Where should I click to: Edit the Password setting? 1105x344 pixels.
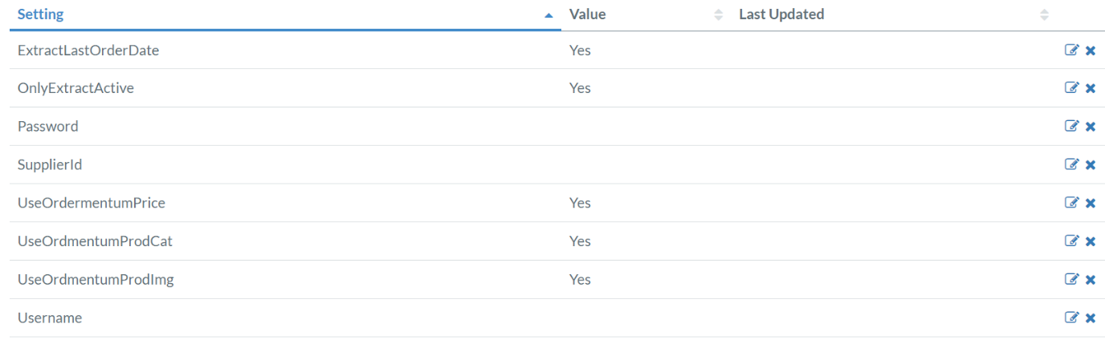[x=1071, y=126]
